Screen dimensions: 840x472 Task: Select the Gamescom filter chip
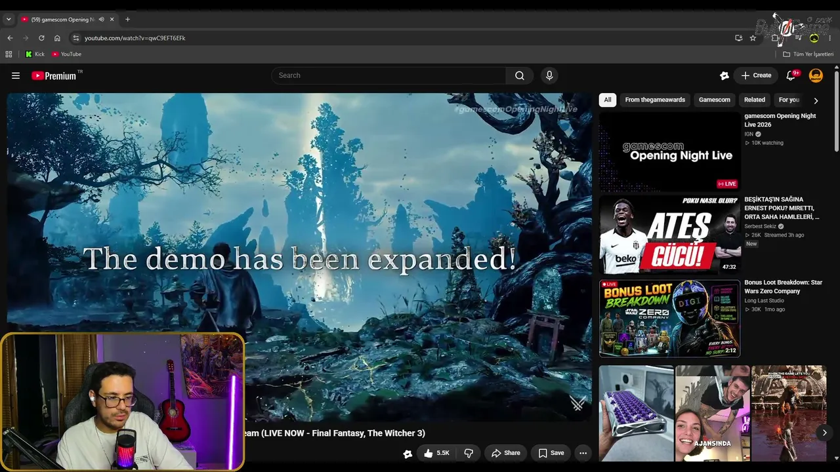coord(715,100)
